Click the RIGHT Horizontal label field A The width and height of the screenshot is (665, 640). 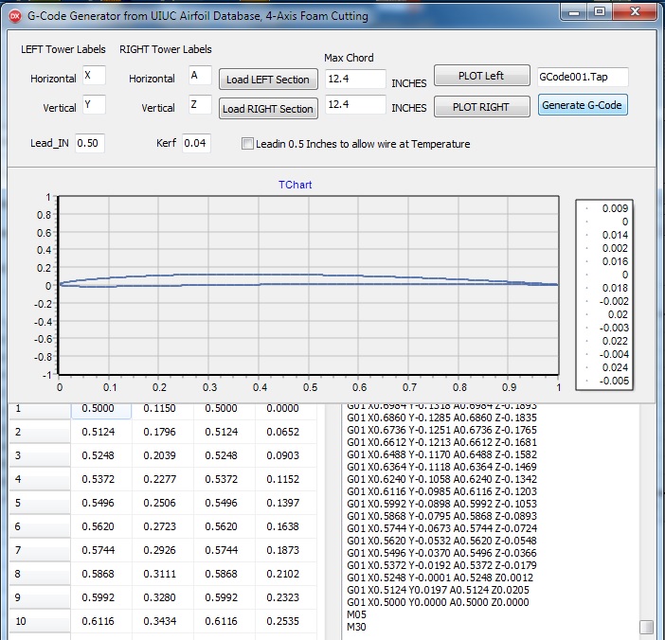tap(199, 76)
